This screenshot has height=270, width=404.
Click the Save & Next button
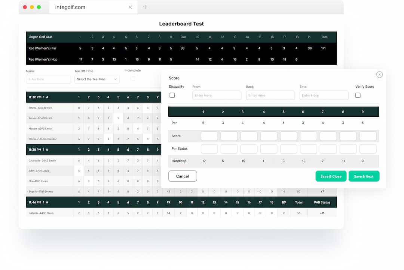[364, 176]
